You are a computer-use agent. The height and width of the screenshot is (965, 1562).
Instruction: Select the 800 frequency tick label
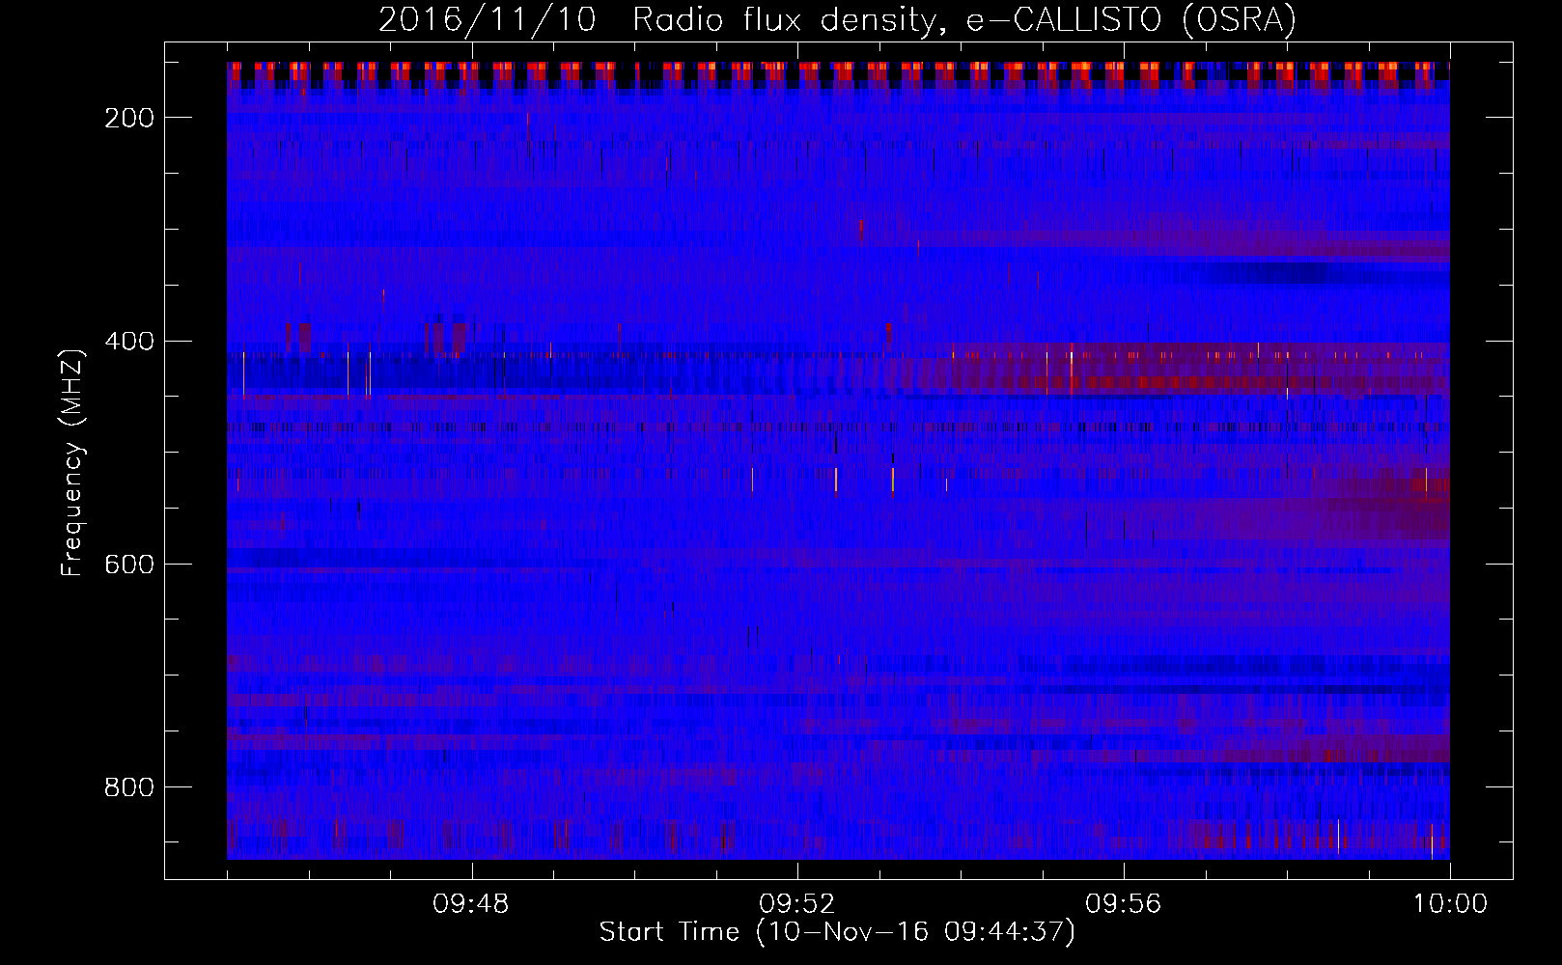pyautogui.click(x=129, y=787)
